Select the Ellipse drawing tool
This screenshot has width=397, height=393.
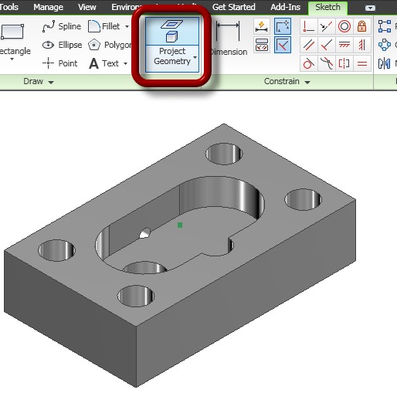click(62, 45)
